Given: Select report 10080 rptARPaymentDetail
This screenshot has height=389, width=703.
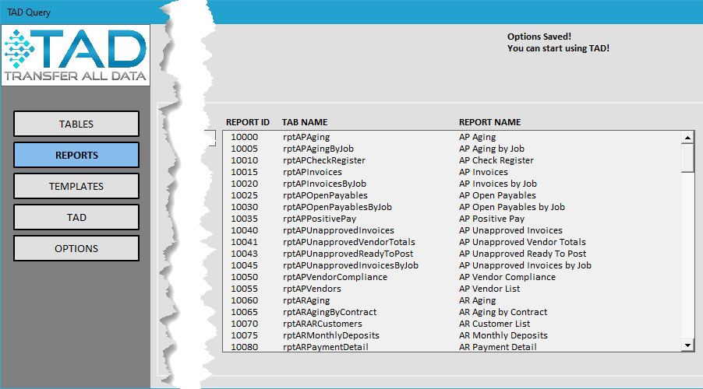Looking at the screenshot, I should pos(451,346).
